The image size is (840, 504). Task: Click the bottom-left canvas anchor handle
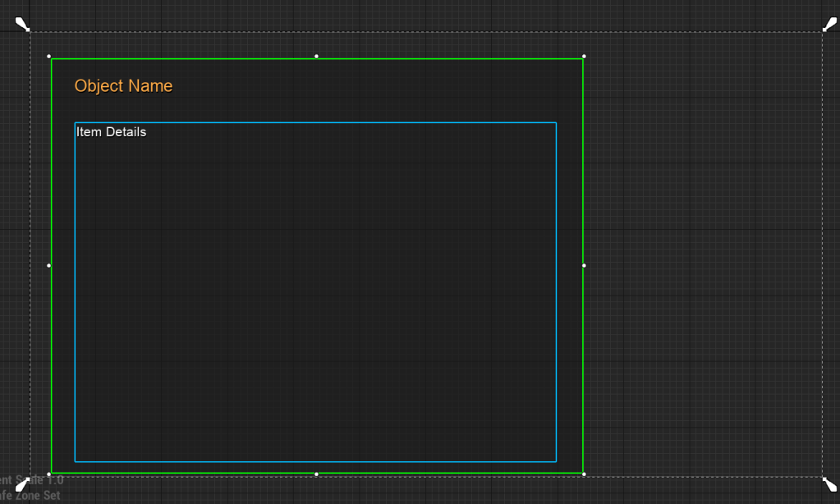pos(22,484)
